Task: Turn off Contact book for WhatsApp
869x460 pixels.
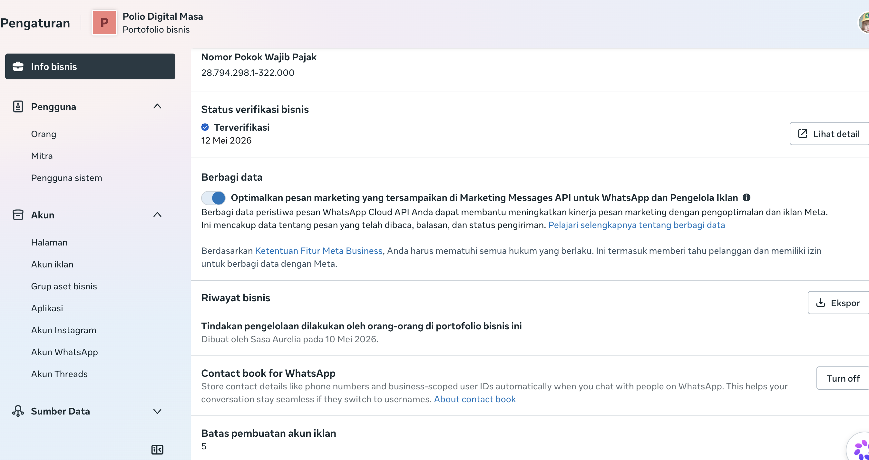Action: click(843, 378)
